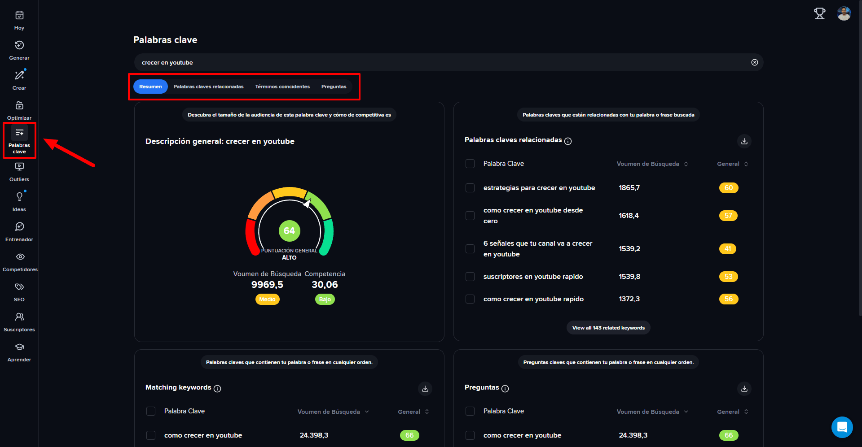862x447 pixels.
Task: Click score badge 60 for estrategias keyword
Action: [x=729, y=188]
